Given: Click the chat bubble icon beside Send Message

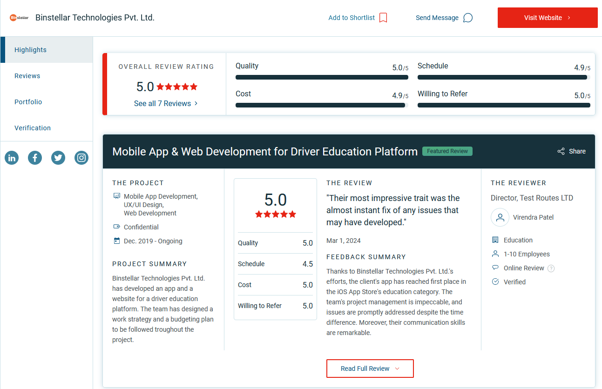Looking at the screenshot, I should [468, 18].
